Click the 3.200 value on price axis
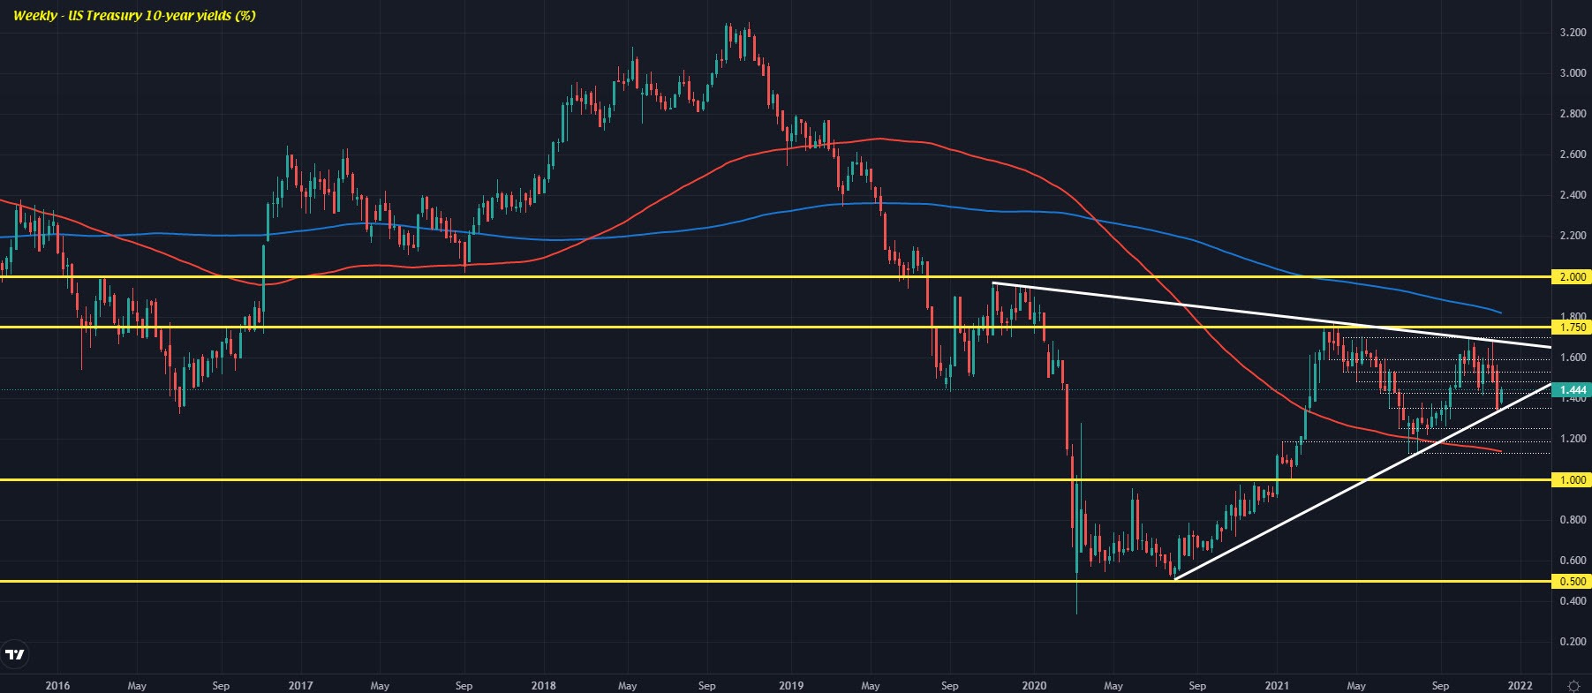This screenshot has height=693, width=1592. pyautogui.click(x=1572, y=33)
